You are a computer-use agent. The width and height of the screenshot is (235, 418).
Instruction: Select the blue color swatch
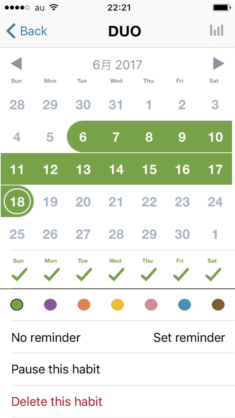(x=185, y=305)
